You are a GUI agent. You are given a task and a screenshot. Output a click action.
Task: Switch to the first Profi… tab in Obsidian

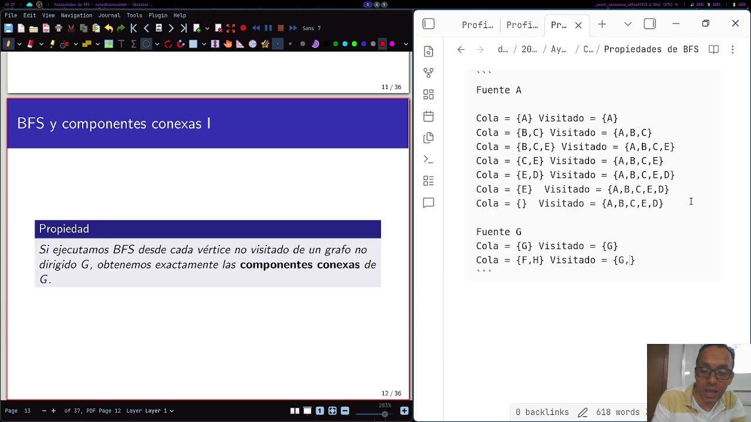477,25
